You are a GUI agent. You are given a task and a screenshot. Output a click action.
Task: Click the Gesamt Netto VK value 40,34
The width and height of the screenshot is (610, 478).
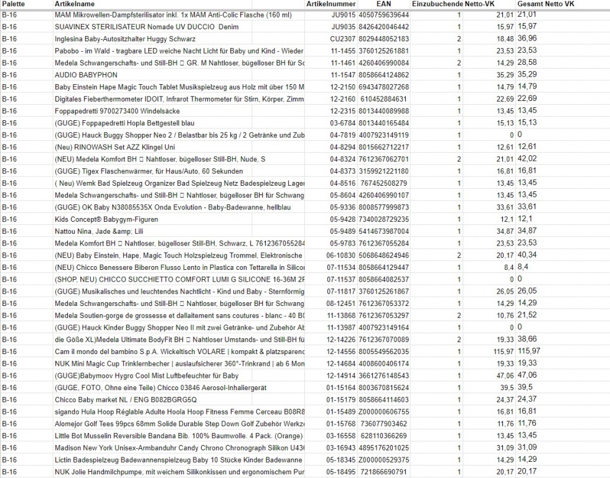pos(527,255)
